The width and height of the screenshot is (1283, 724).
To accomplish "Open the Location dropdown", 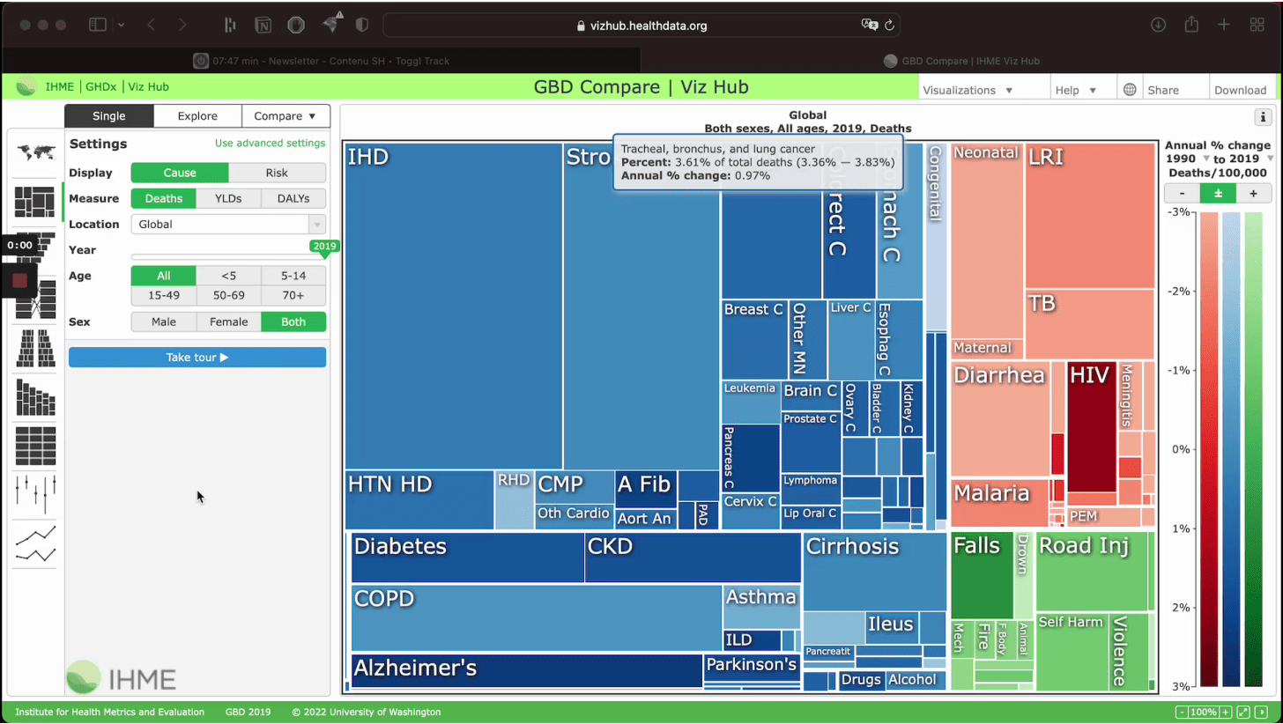I will tap(228, 224).
